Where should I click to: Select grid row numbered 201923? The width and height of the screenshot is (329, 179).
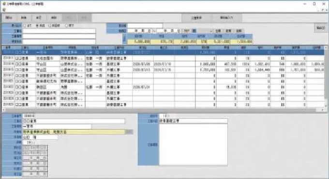(163, 93)
